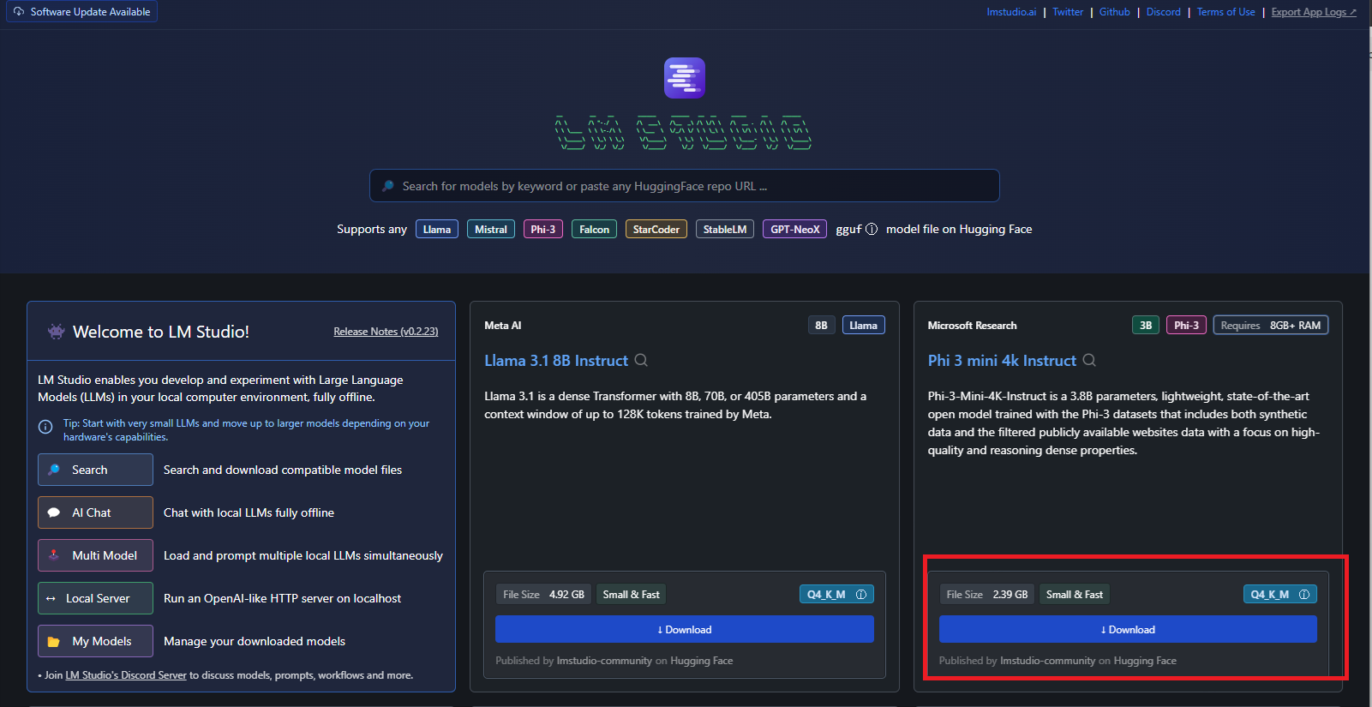Click the magnifier icon in the search bar

pos(388,186)
